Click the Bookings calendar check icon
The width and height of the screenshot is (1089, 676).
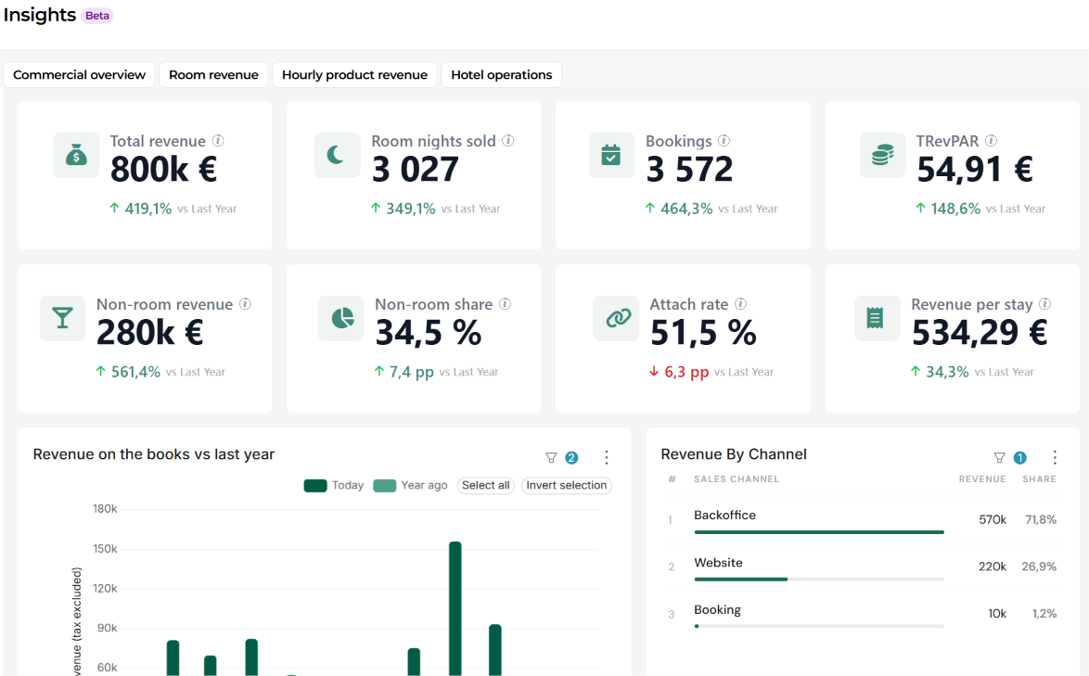coord(611,156)
